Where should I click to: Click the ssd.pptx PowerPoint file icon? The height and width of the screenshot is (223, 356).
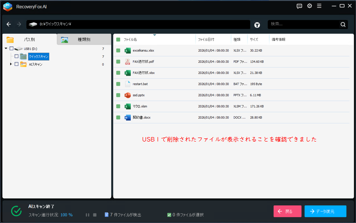coord(127,95)
